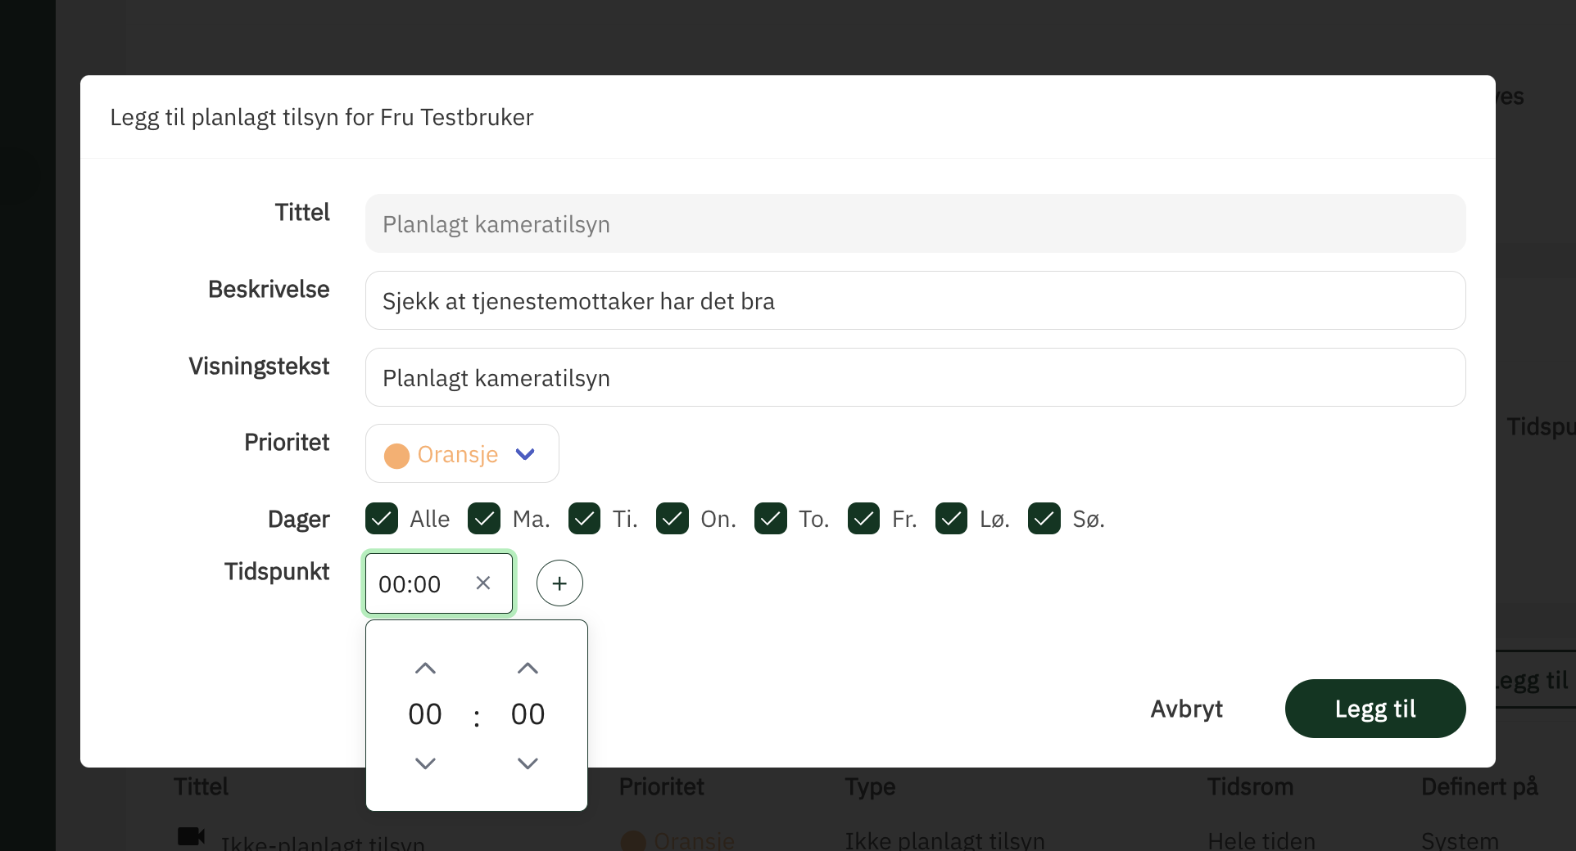Edit the Visningstekst text field
This screenshot has width=1576, height=851.
(x=915, y=377)
